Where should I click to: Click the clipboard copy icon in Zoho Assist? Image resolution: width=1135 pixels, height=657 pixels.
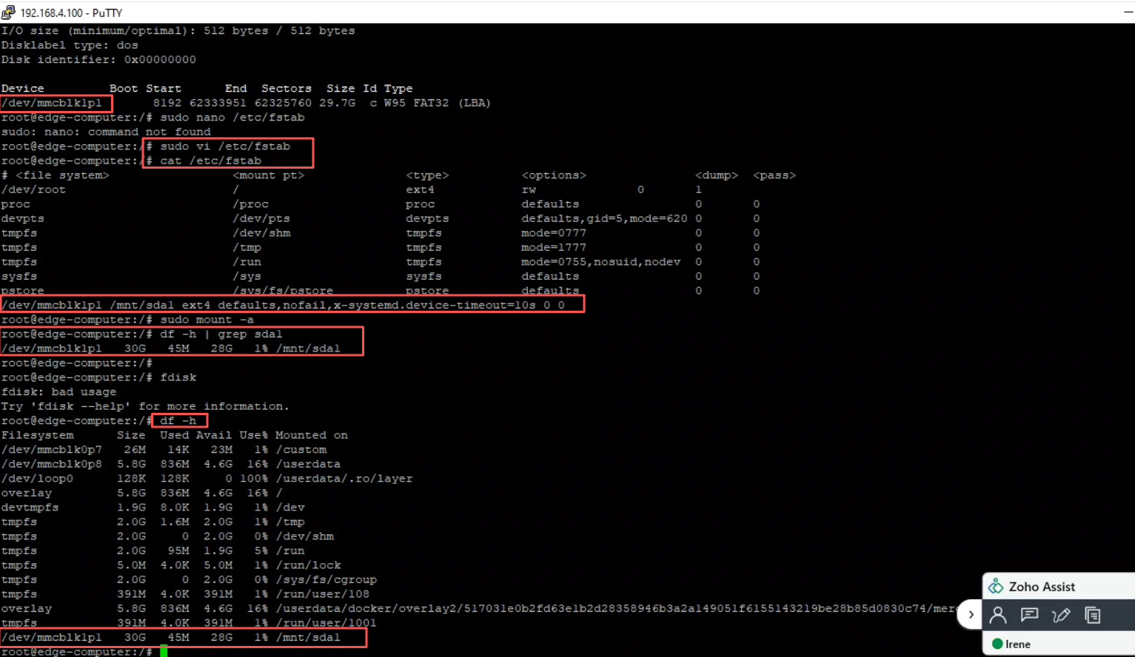pos(1093,615)
